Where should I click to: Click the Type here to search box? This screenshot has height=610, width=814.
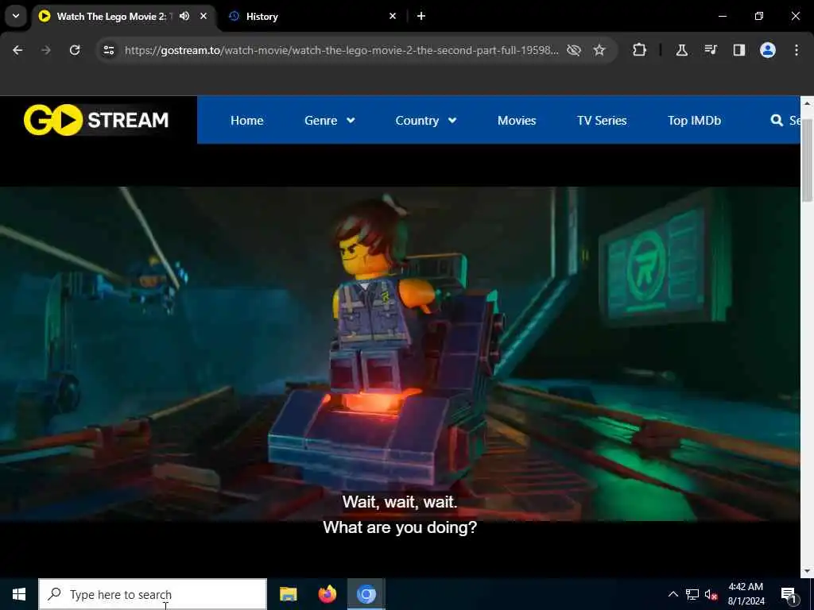pyautogui.click(x=153, y=594)
